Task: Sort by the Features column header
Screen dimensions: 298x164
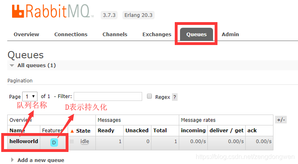Action: (x=52, y=131)
